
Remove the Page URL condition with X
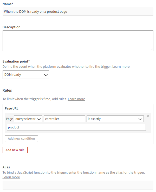148,116
